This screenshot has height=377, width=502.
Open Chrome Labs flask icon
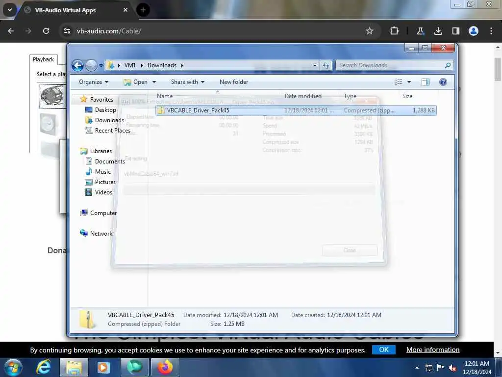420,31
